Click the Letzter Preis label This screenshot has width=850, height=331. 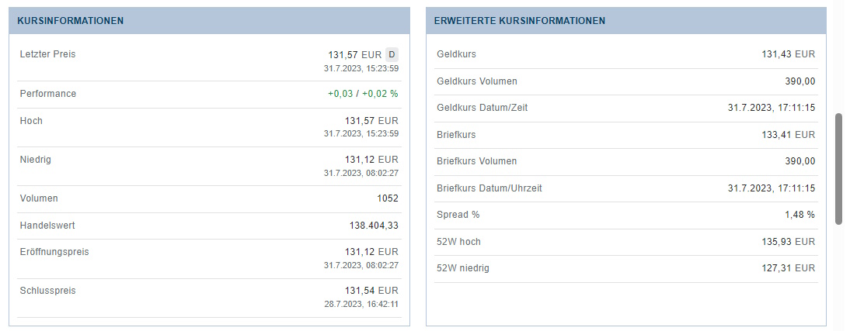[x=47, y=54]
